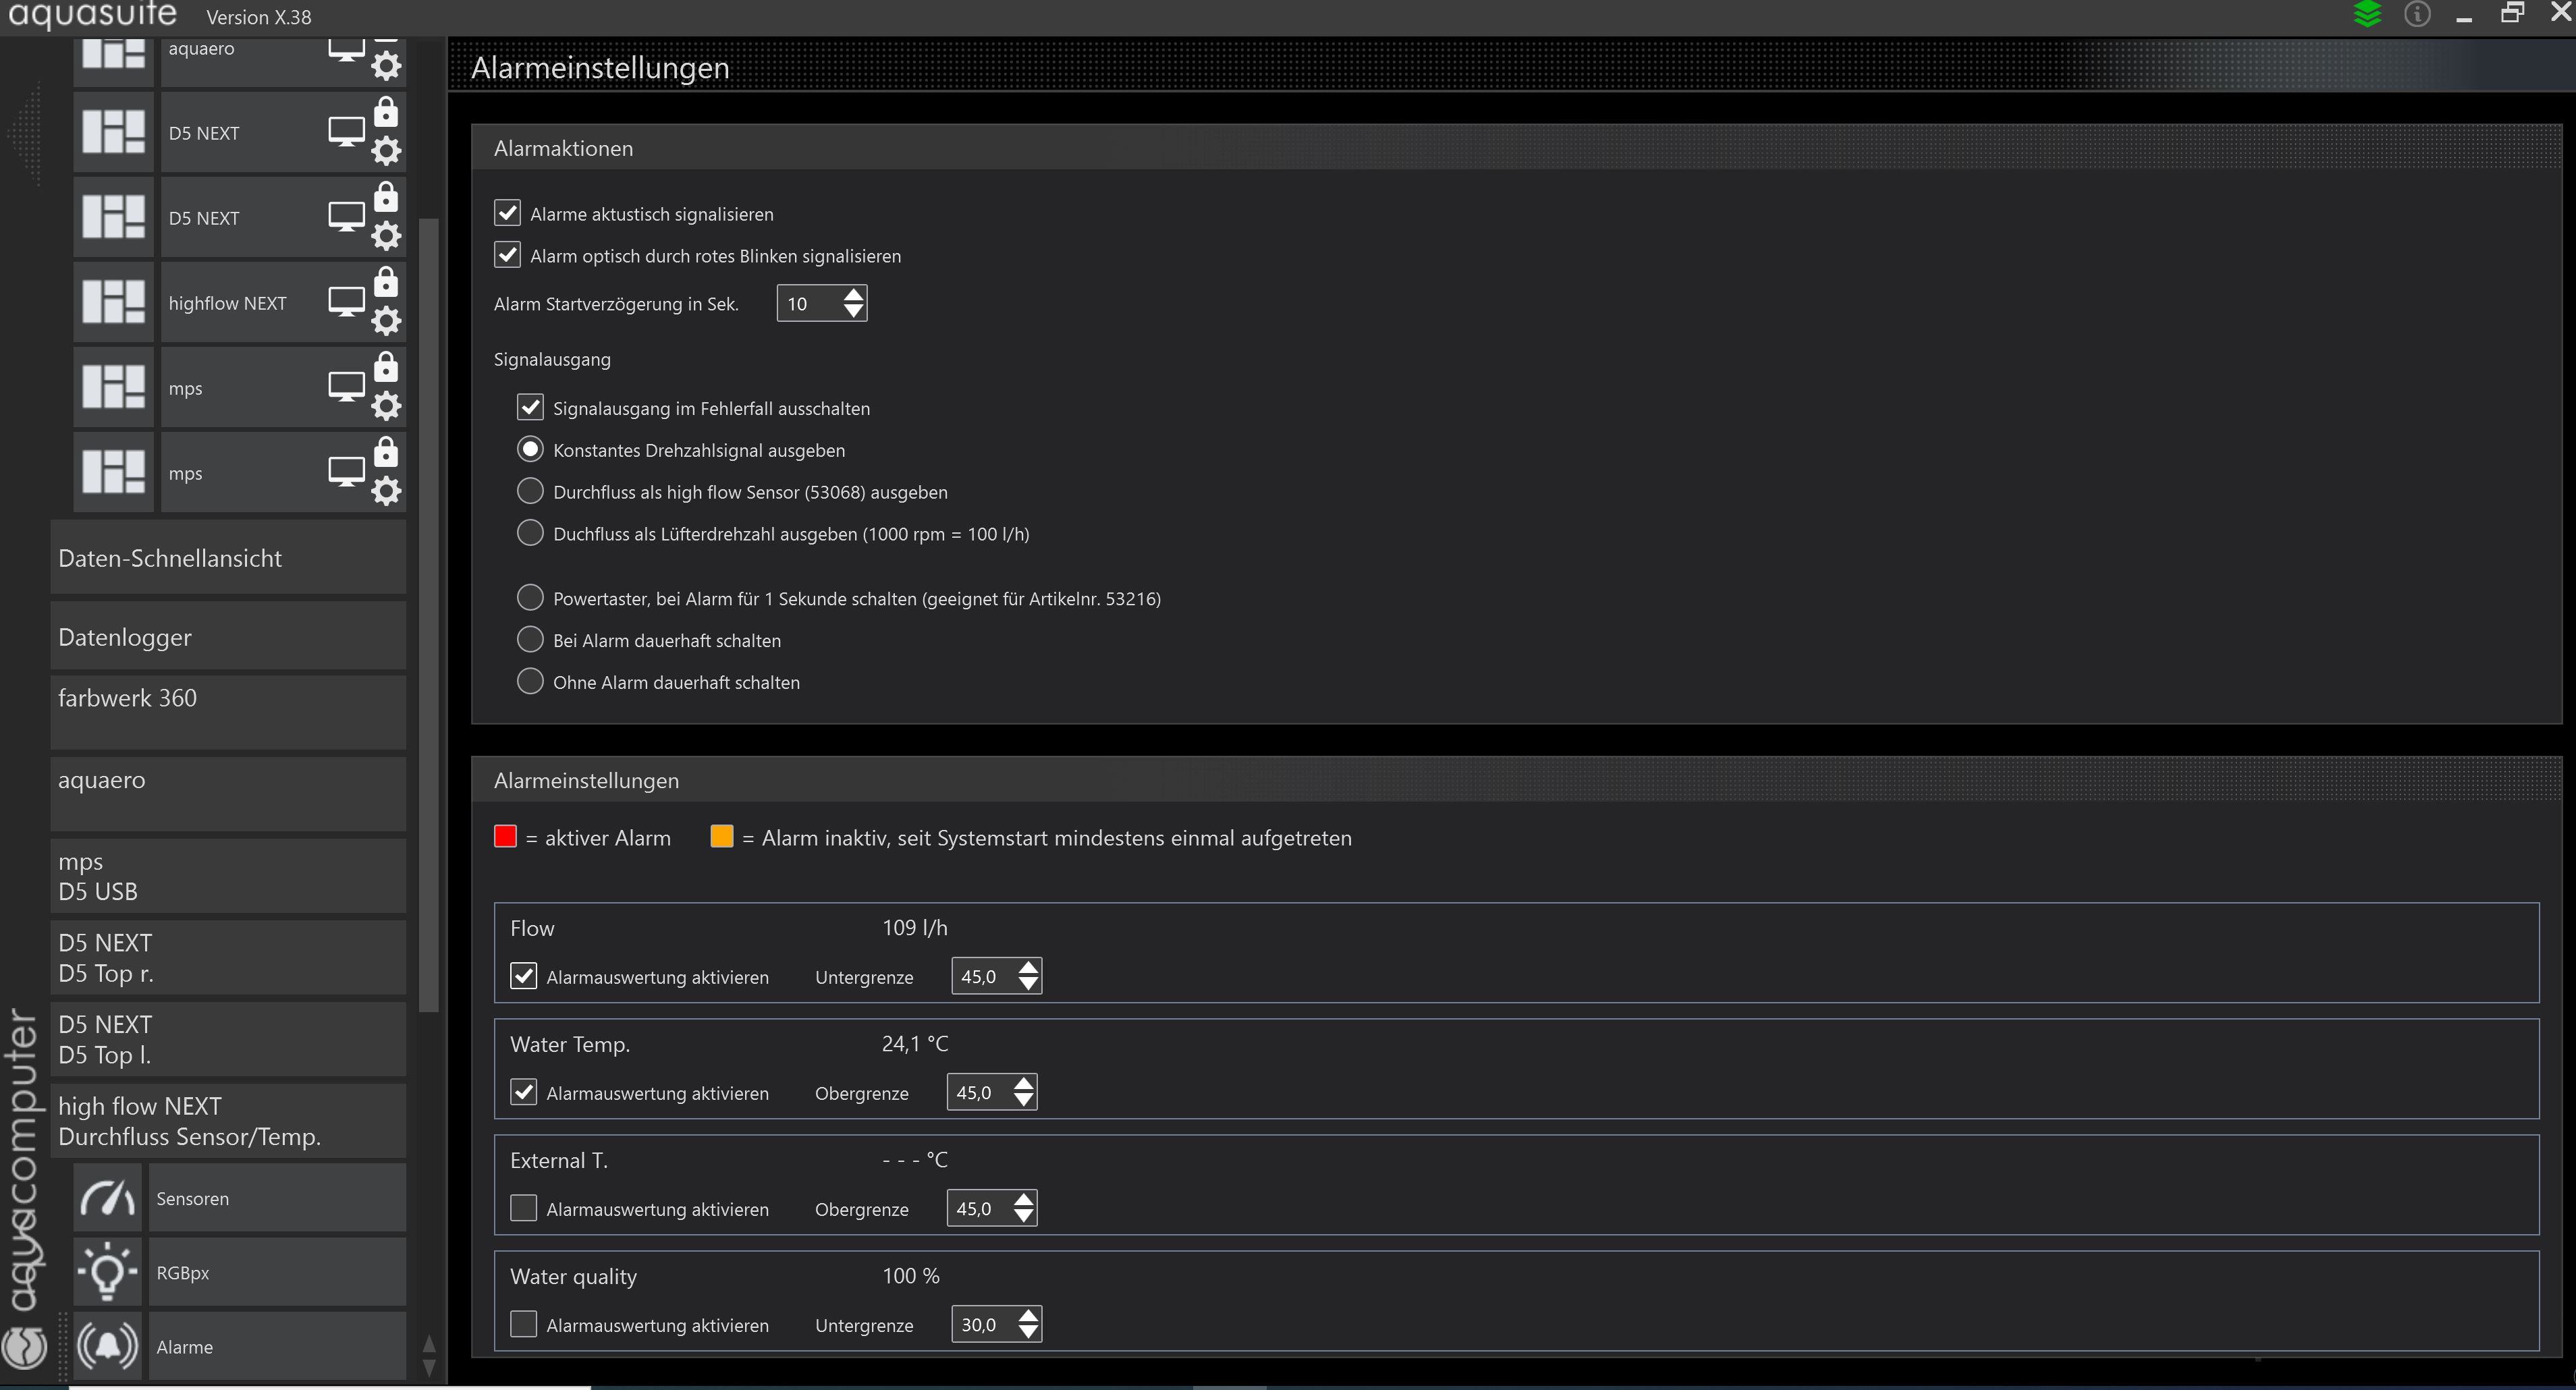
Task: Select 'Konstantes Drehzahlsignal ausgeben' radio button
Action: click(x=530, y=449)
